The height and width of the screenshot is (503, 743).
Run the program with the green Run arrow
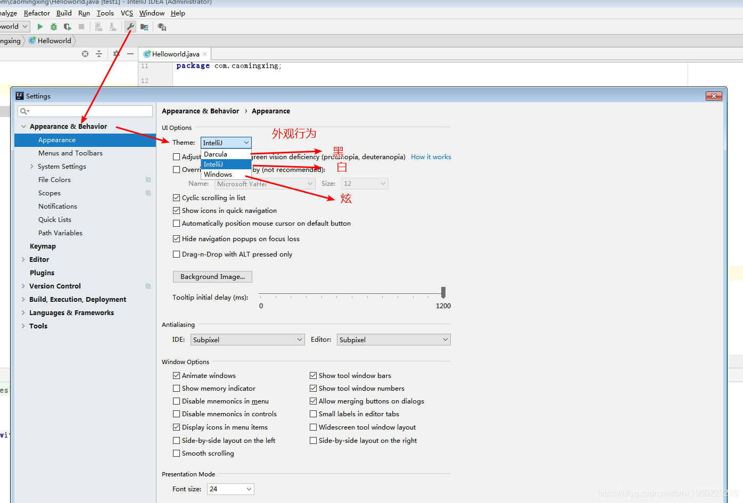(40, 27)
